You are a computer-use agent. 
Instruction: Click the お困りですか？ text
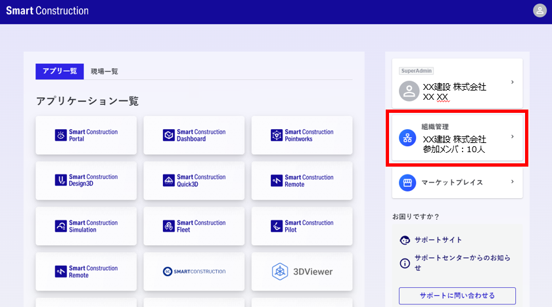click(416, 216)
